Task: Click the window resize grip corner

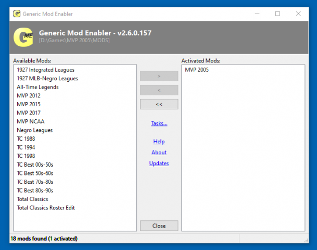Action: pos(306,240)
